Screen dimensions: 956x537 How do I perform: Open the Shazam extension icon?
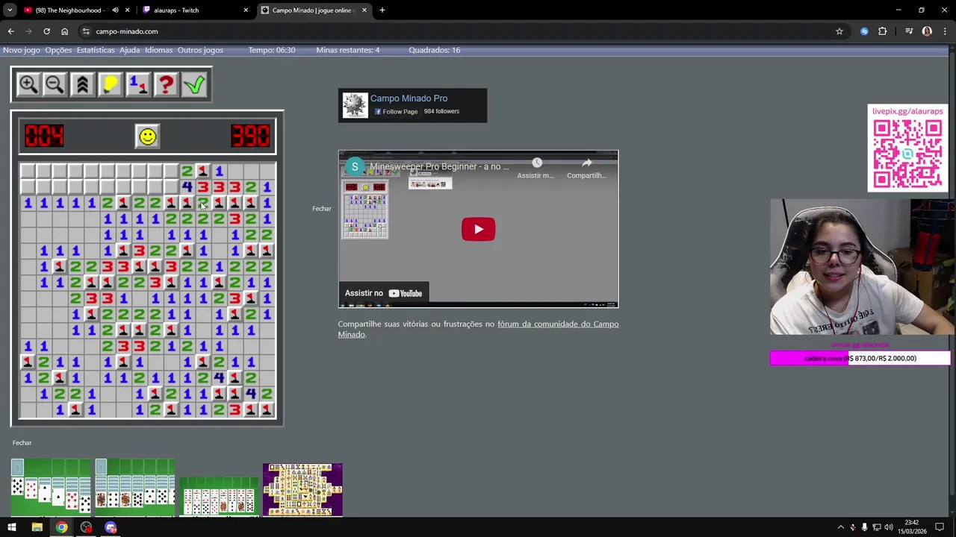[x=864, y=31]
